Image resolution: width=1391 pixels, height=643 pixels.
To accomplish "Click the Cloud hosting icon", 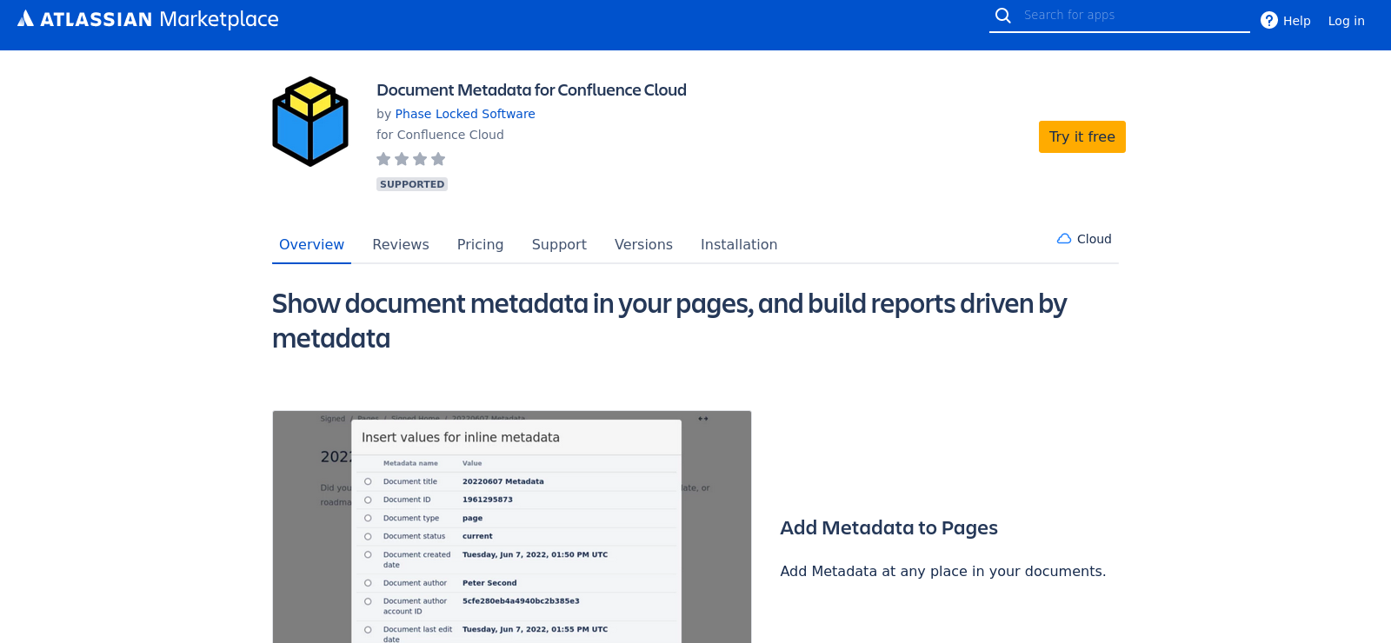I will click(x=1064, y=239).
